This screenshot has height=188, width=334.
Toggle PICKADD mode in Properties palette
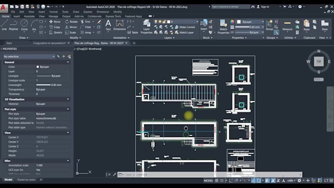tap(58, 56)
